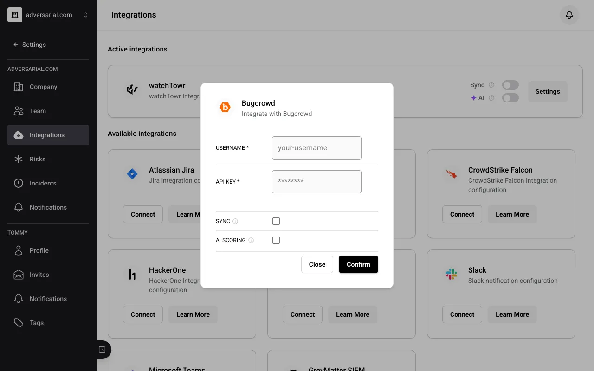
Task: Focus the API Key input field
Action: 316,182
